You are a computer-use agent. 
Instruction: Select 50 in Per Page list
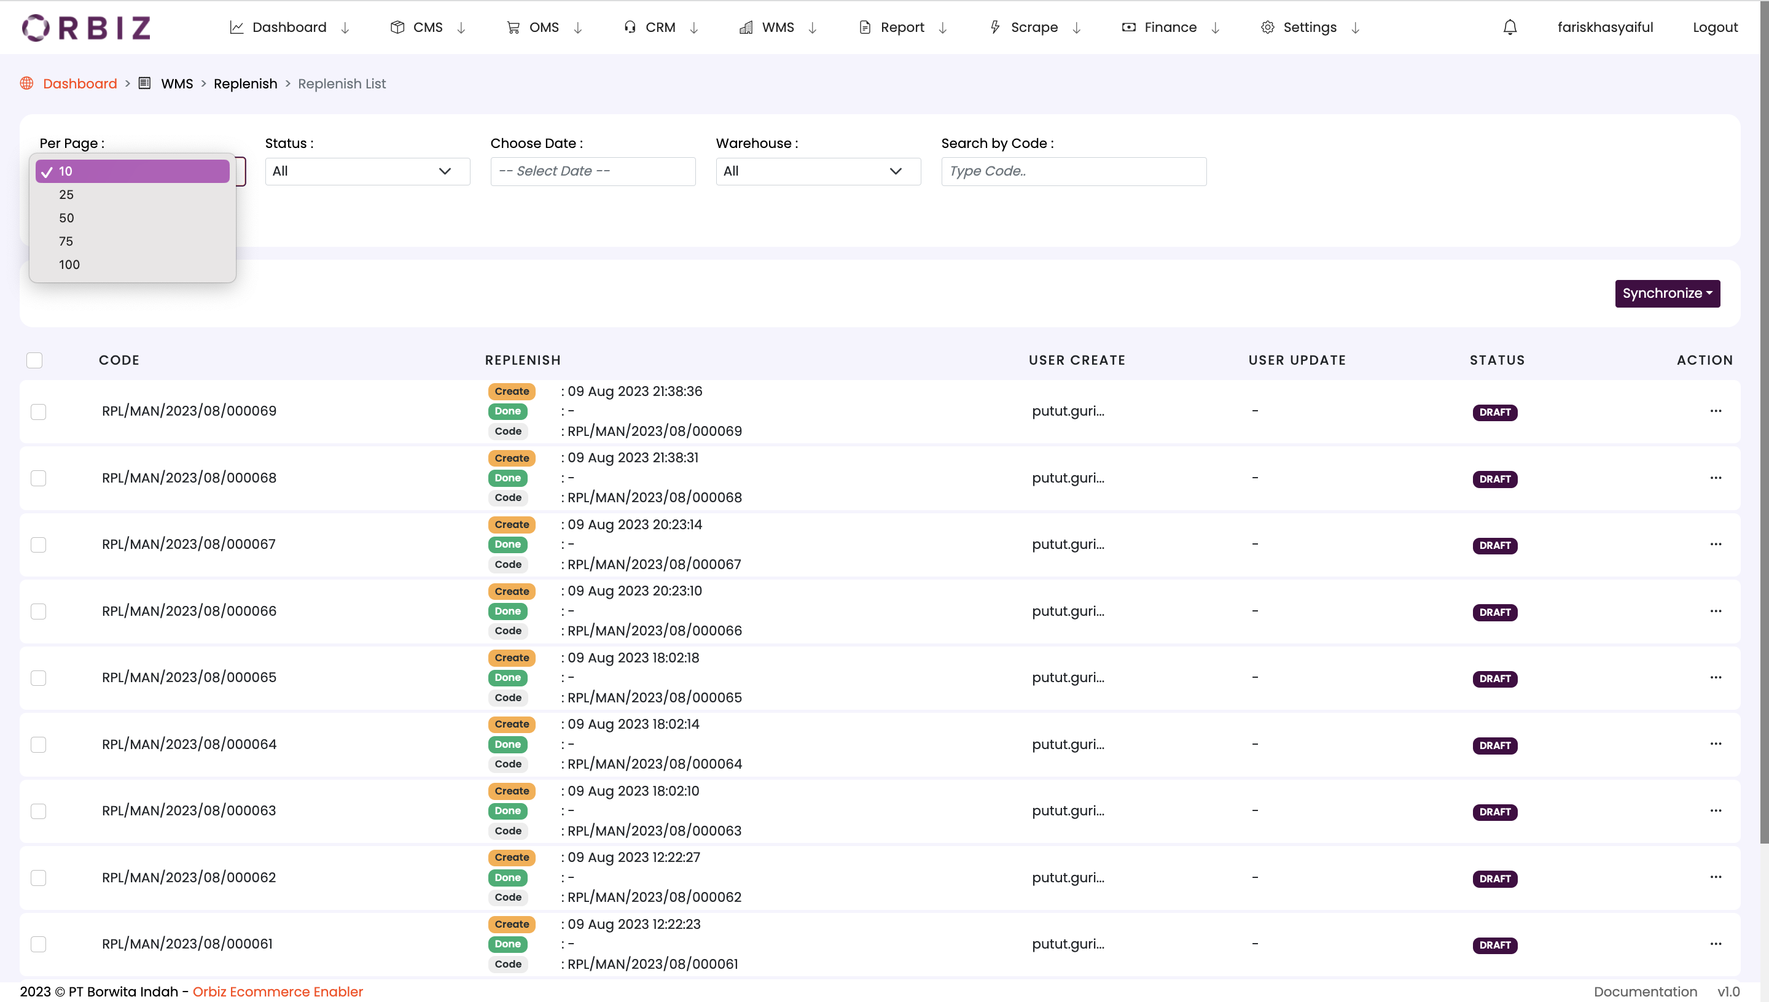[x=132, y=218]
